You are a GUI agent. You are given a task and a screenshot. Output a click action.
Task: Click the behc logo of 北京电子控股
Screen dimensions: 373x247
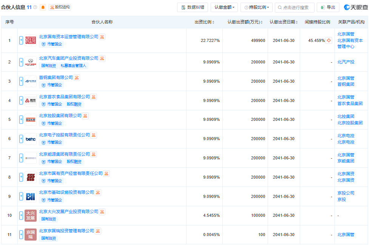coord(31,139)
